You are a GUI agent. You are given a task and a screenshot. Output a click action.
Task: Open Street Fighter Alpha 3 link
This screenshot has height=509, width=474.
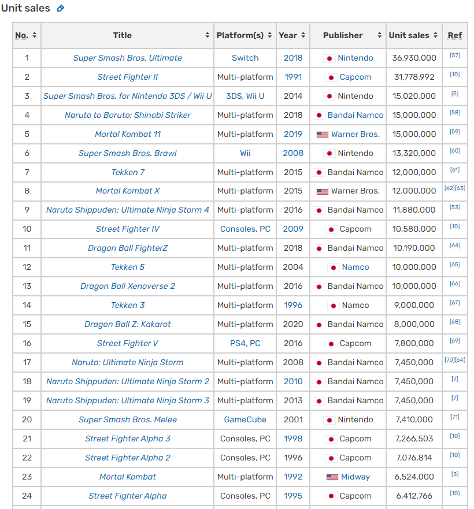tap(127, 439)
